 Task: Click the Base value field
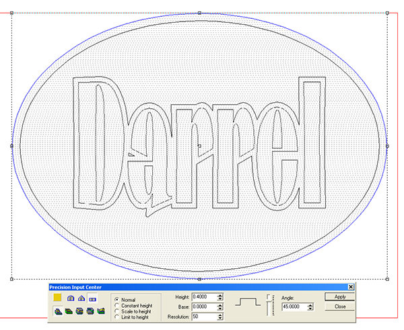[x=205, y=307]
